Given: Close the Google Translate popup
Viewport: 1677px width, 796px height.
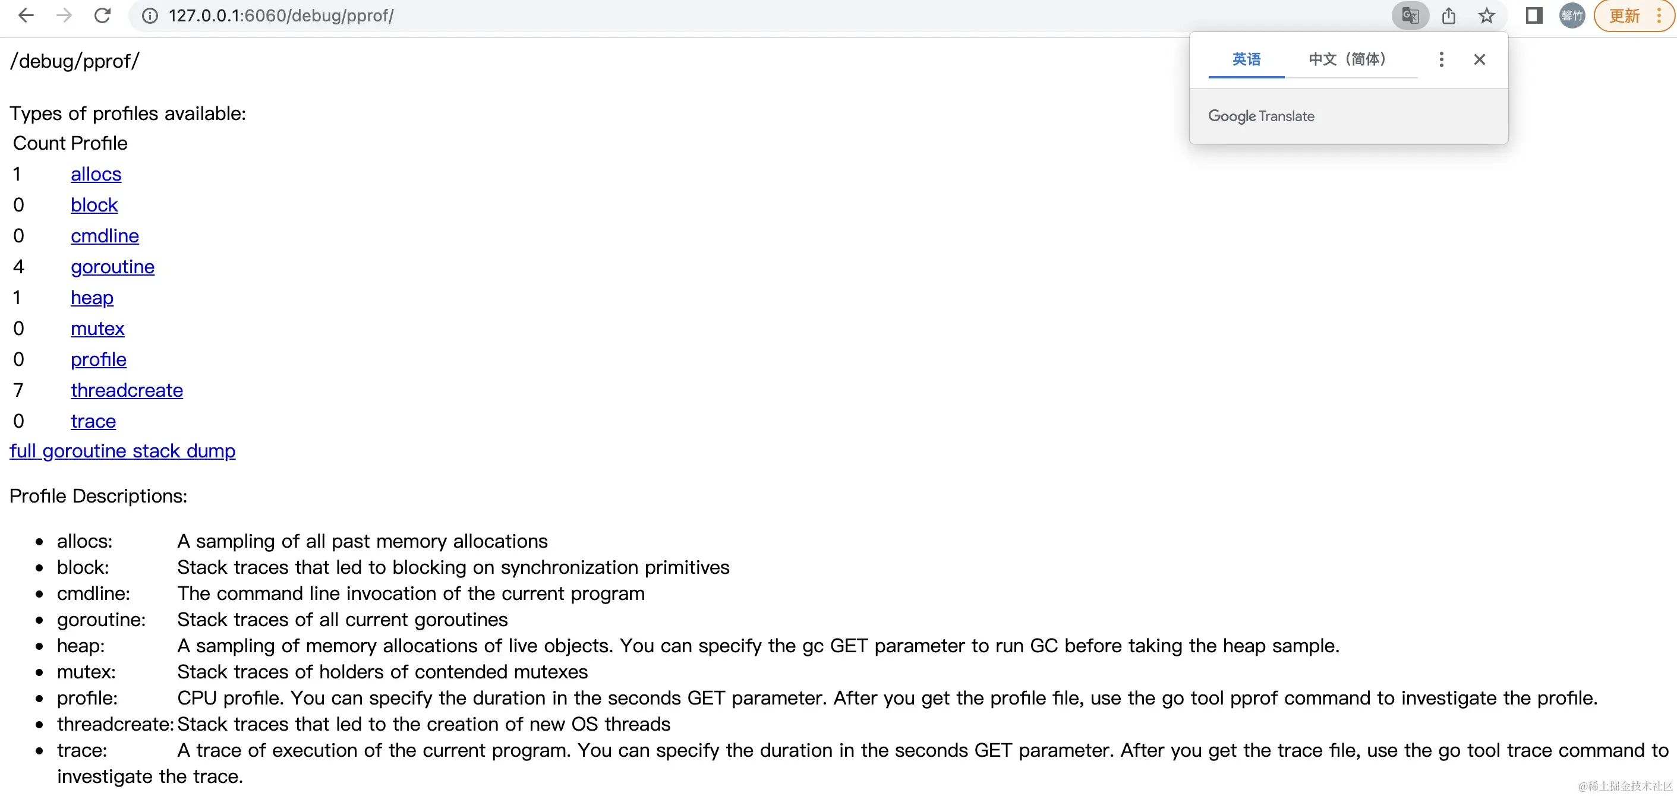Looking at the screenshot, I should pyautogui.click(x=1479, y=59).
